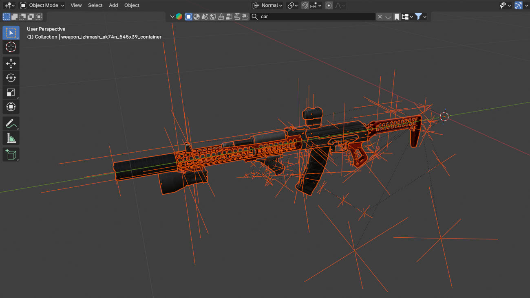Open the Add menu
The width and height of the screenshot is (530, 298).
click(x=113, y=5)
